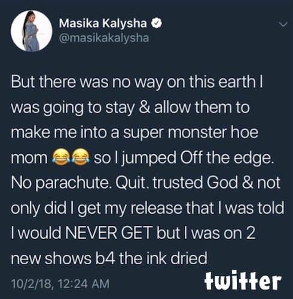This screenshot has height=299, width=293.
Task: Click the second laughing-crying emoji
Action: click(80, 157)
